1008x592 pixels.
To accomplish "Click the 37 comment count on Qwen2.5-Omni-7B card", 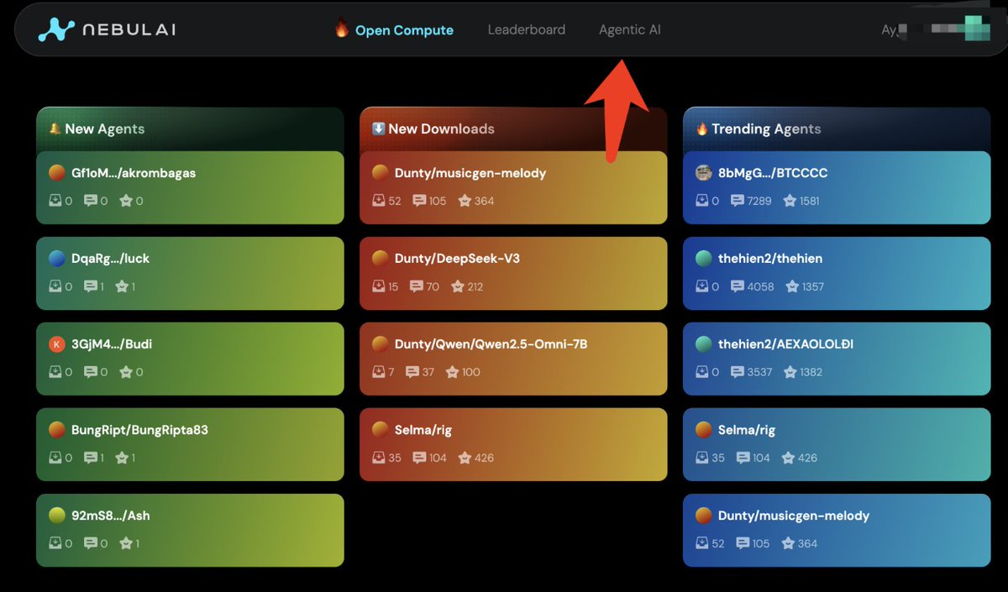I will coord(428,372).
